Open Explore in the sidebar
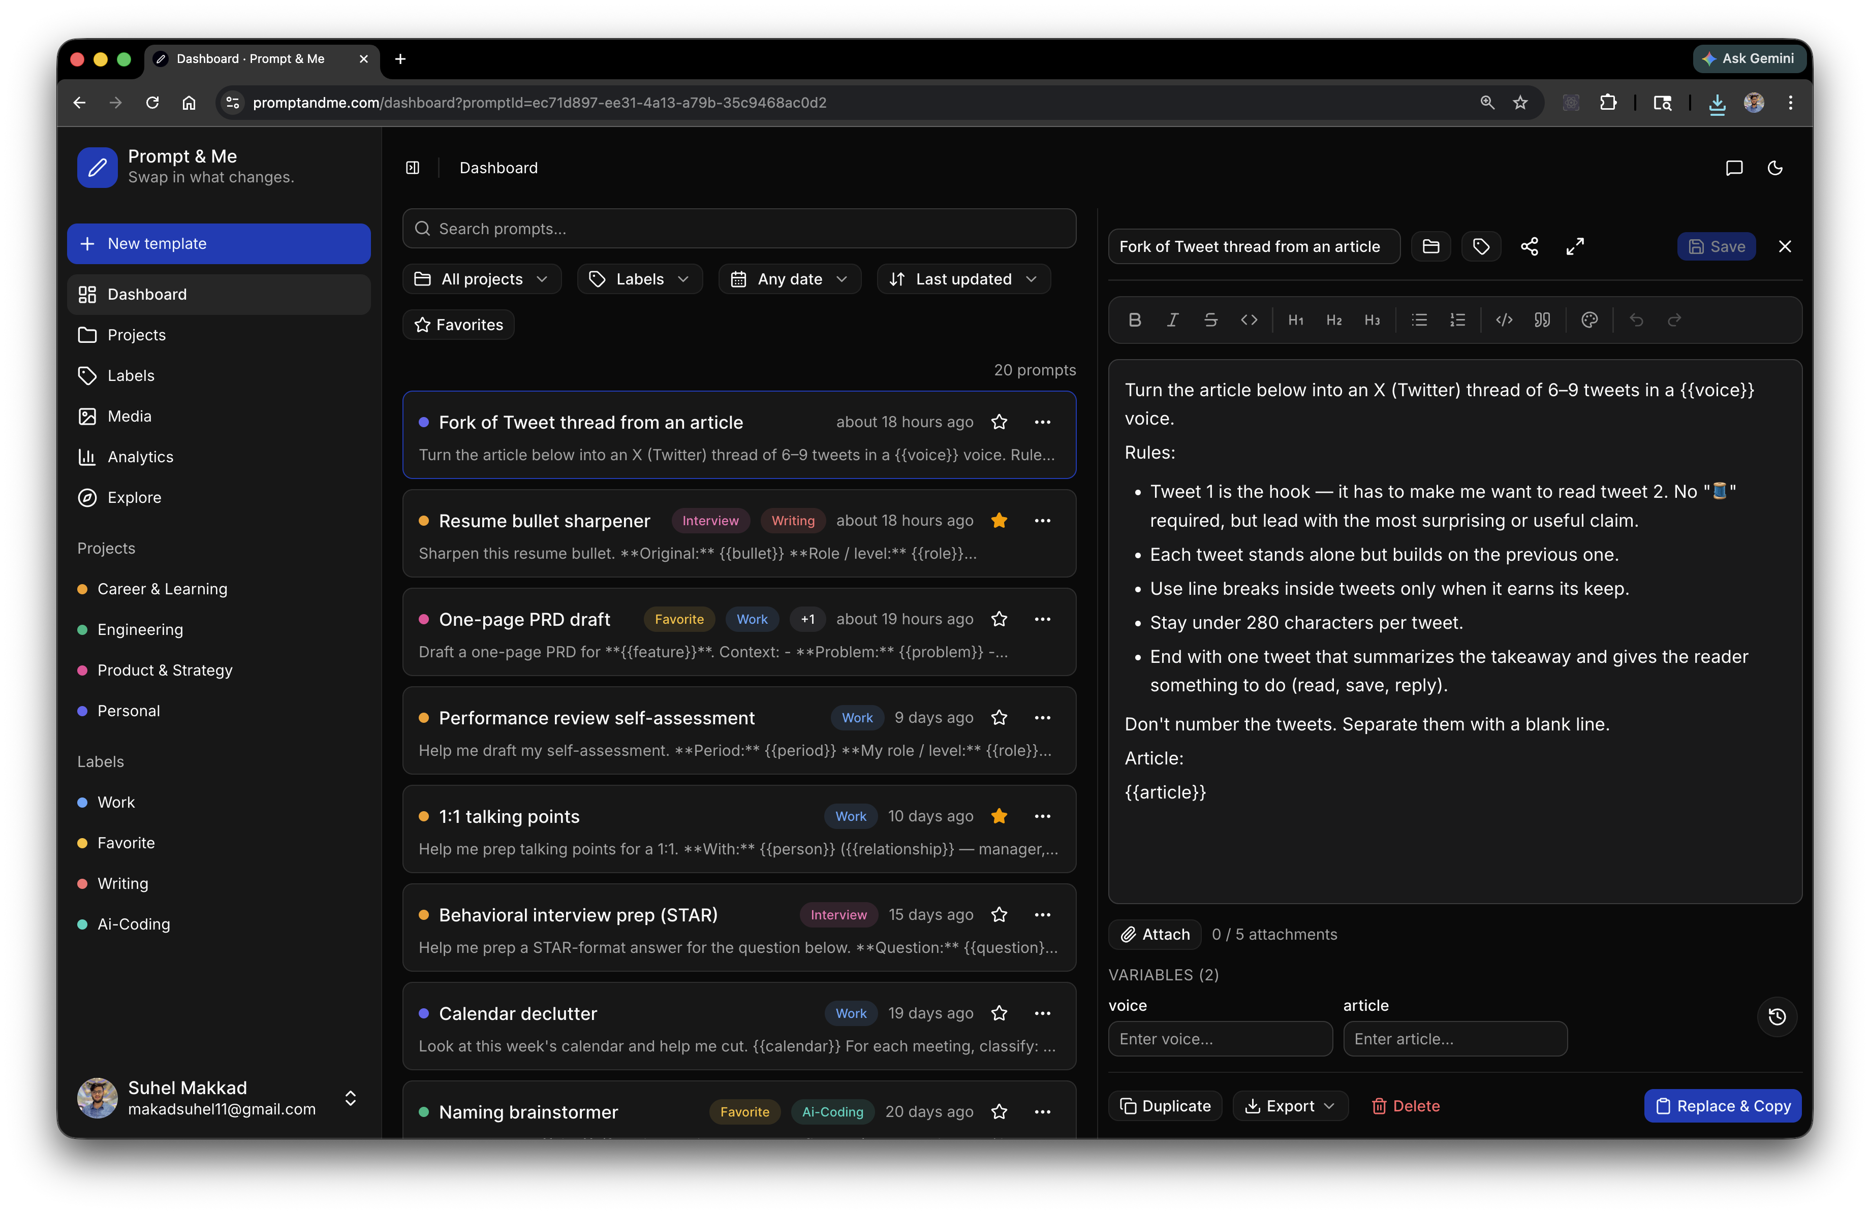This screenshot has height=1214, width=1870. [x=134, y=498]
